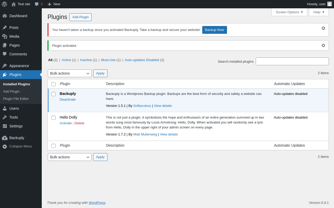Open Tools via the wrench icon
This screenshot has height=208, width=334.
5,117
